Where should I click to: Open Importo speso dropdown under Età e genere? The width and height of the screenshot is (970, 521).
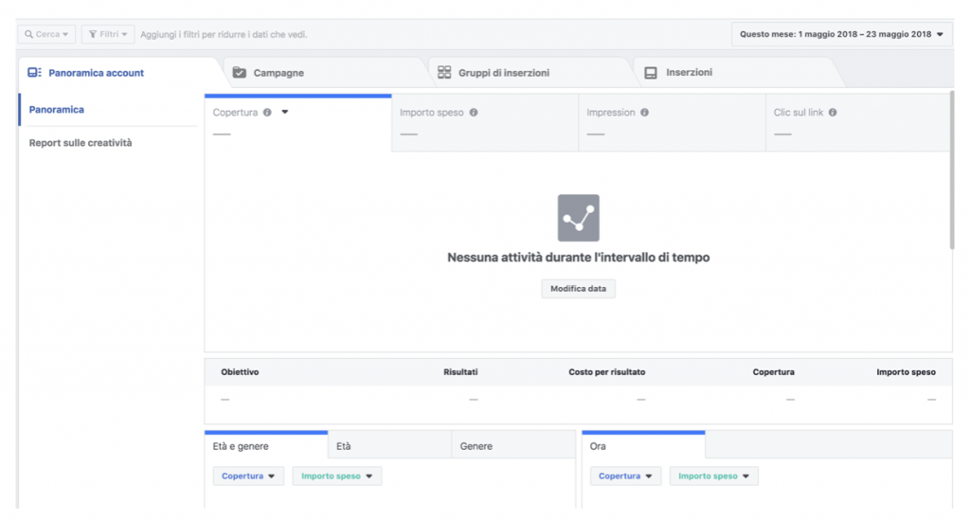[x=336, y=476]
